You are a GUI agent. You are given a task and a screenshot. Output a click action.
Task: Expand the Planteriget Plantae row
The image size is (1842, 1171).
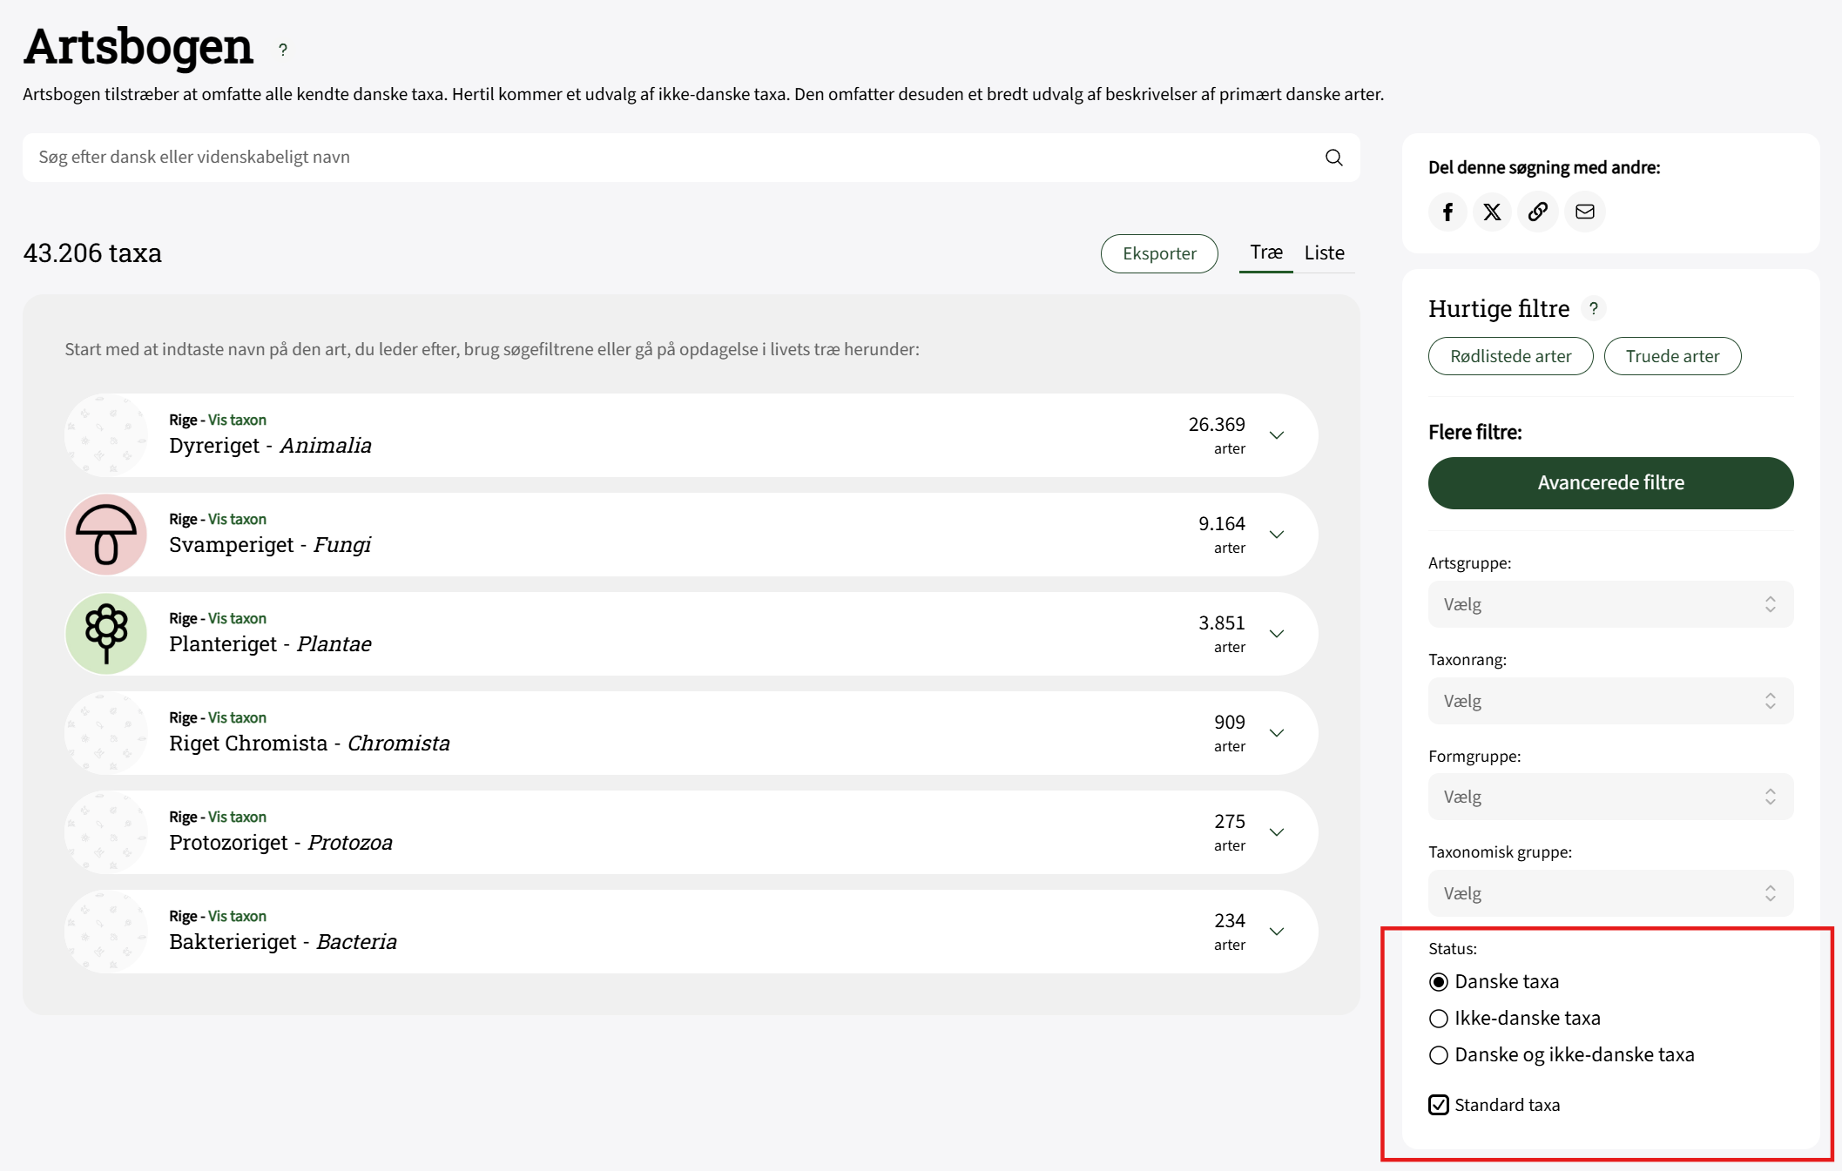1277,634
